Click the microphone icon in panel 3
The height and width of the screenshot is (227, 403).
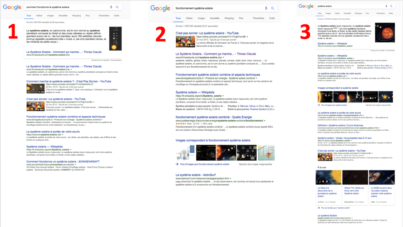pos(386,6)
